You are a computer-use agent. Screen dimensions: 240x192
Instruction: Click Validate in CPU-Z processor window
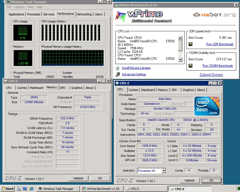tap(189, 180)
